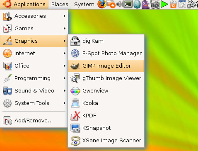This screenshot has height=151, width=198.
Task: Launch digiKam by its label
Action: (93, 41)
